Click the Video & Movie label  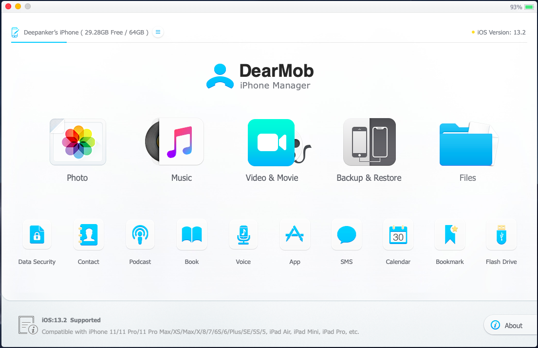[x=272, y=178]
